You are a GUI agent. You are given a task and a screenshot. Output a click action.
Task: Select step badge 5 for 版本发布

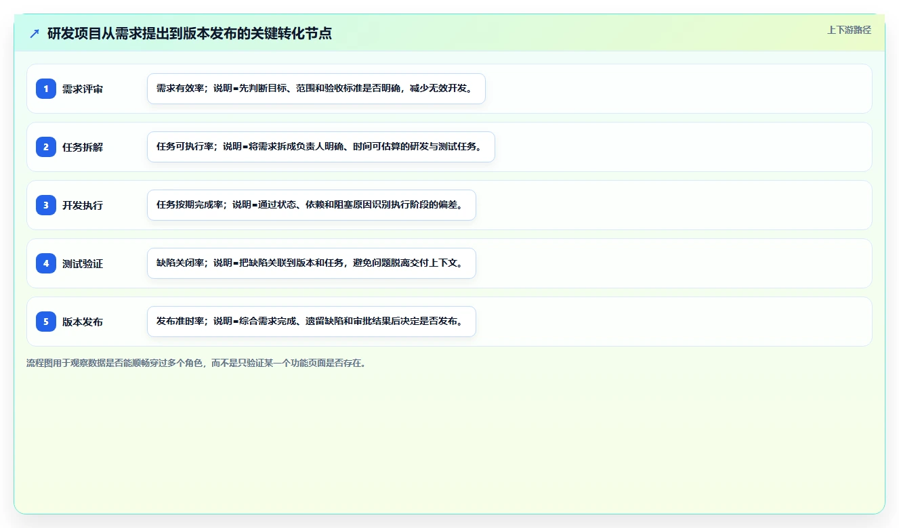pyautogui.click(x=46, y=322)
